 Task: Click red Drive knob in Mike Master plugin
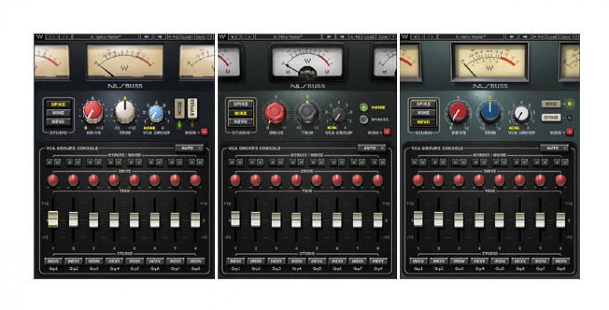click(275, 113)
